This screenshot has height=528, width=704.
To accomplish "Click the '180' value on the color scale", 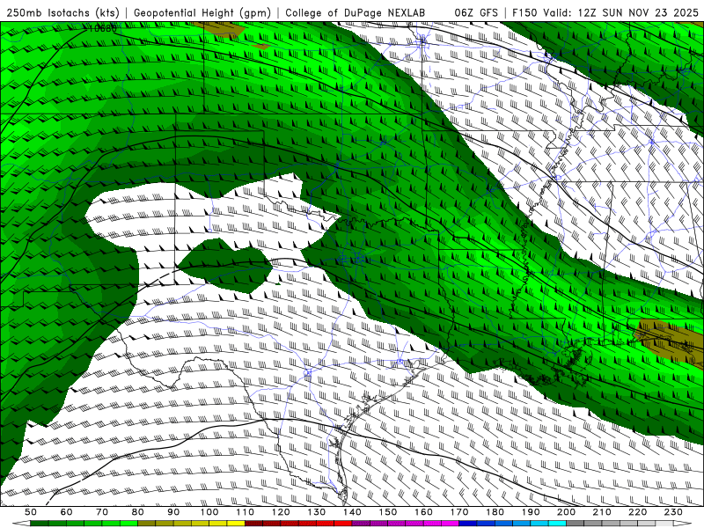I will [495, 512].
